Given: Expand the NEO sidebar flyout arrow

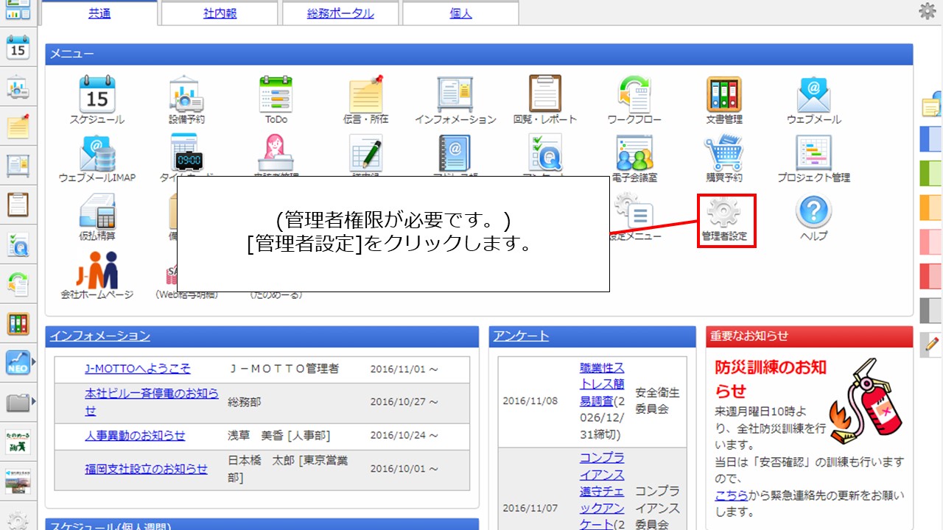Looking at the screenshot, I should pyautogui.click(x=33, y=362).
